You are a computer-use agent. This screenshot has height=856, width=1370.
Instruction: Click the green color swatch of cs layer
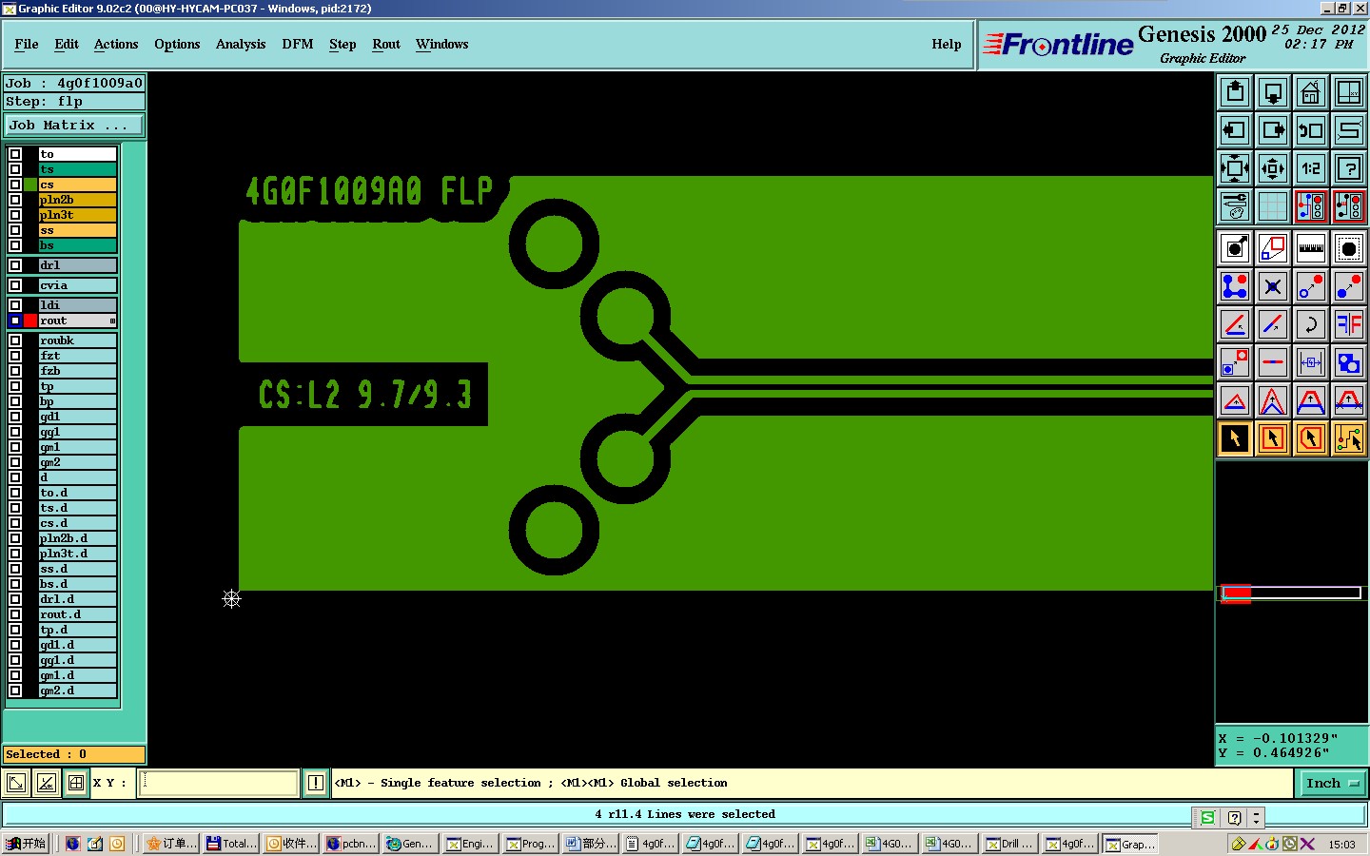pyautogui.click(x=30, y=185)
